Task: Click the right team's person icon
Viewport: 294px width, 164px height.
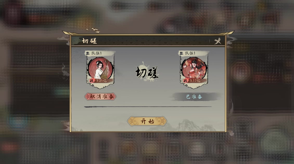Action: 181,53
